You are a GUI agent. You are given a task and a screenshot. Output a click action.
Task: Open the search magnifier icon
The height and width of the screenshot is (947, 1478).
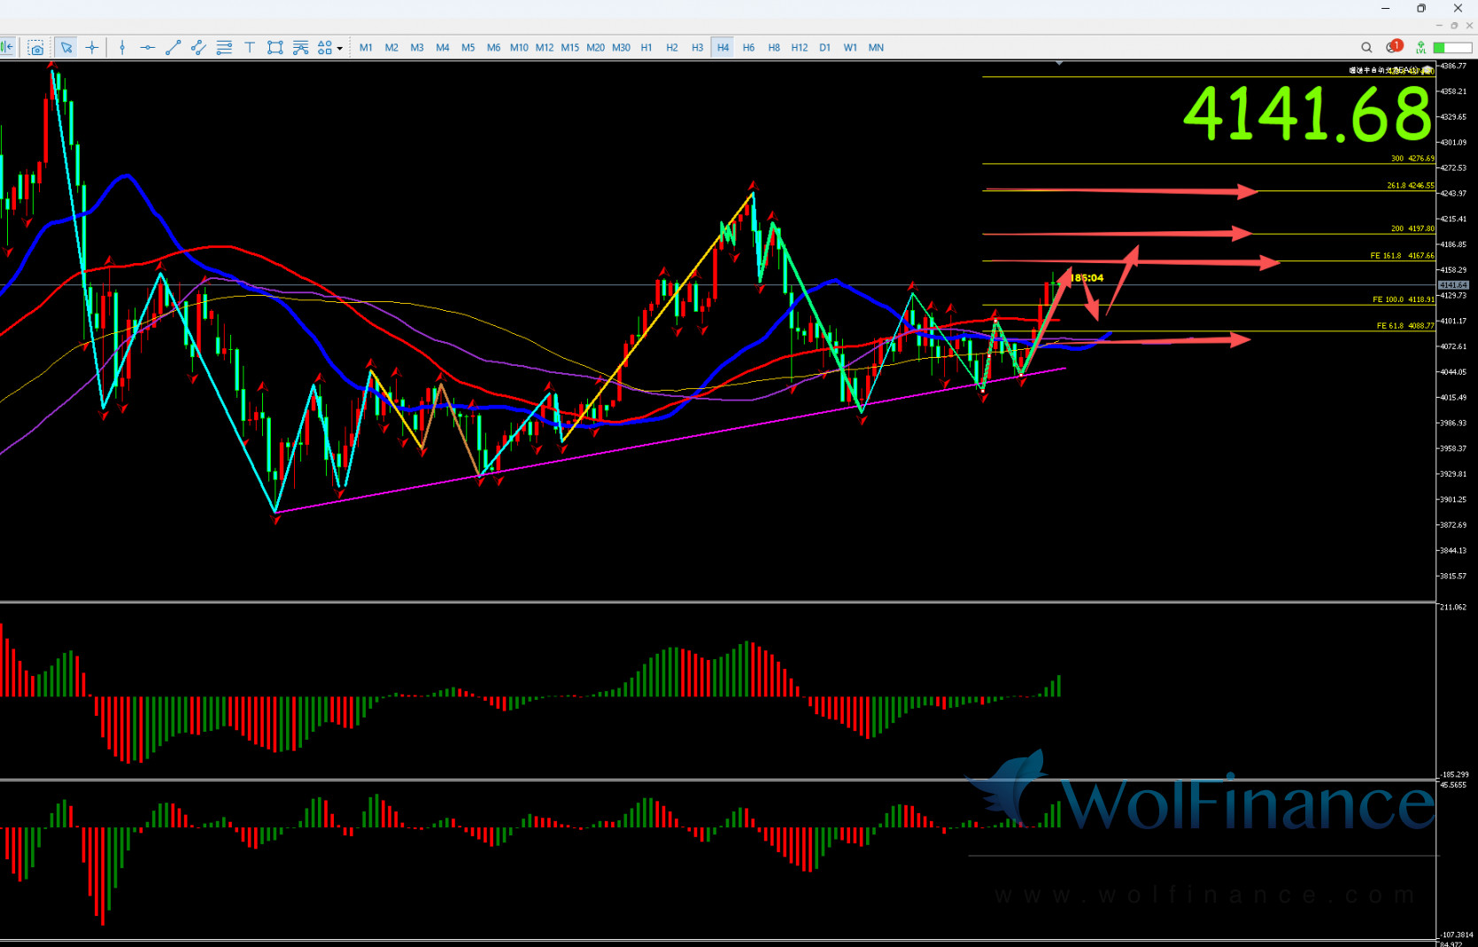click(x=1366, y=48)
